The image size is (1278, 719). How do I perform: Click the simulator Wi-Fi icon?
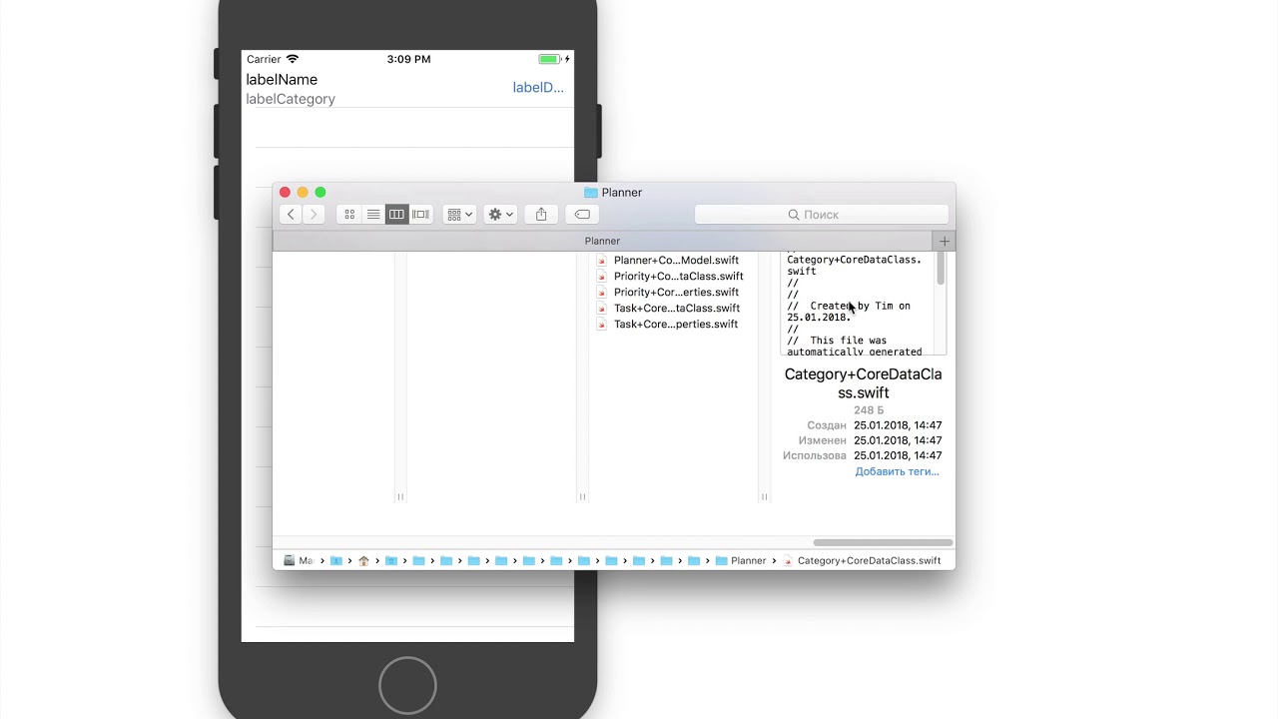tap(293, 59)
